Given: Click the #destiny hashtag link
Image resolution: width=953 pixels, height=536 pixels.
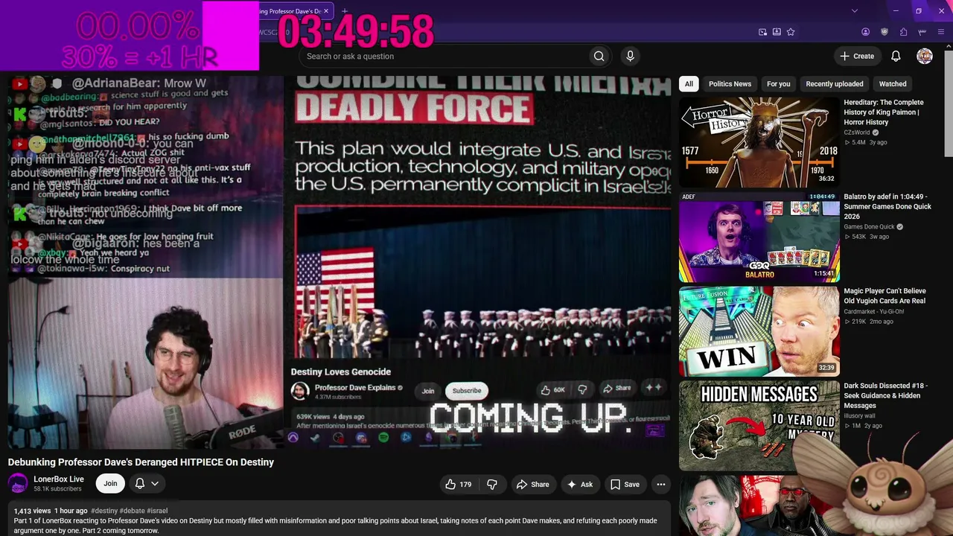Looking at the screenshot, I should (x=104, y=511).
